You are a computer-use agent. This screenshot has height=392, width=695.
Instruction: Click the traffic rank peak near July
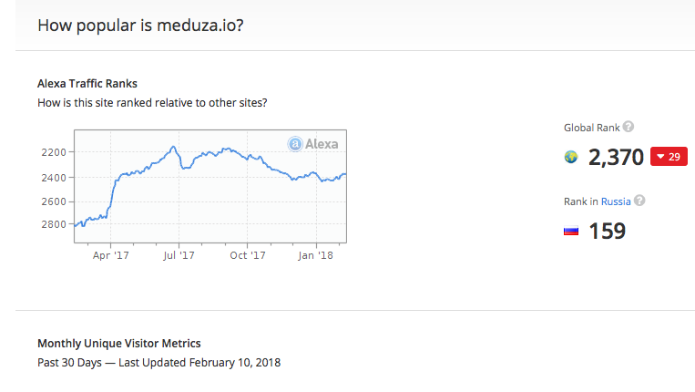pos(174,147)
